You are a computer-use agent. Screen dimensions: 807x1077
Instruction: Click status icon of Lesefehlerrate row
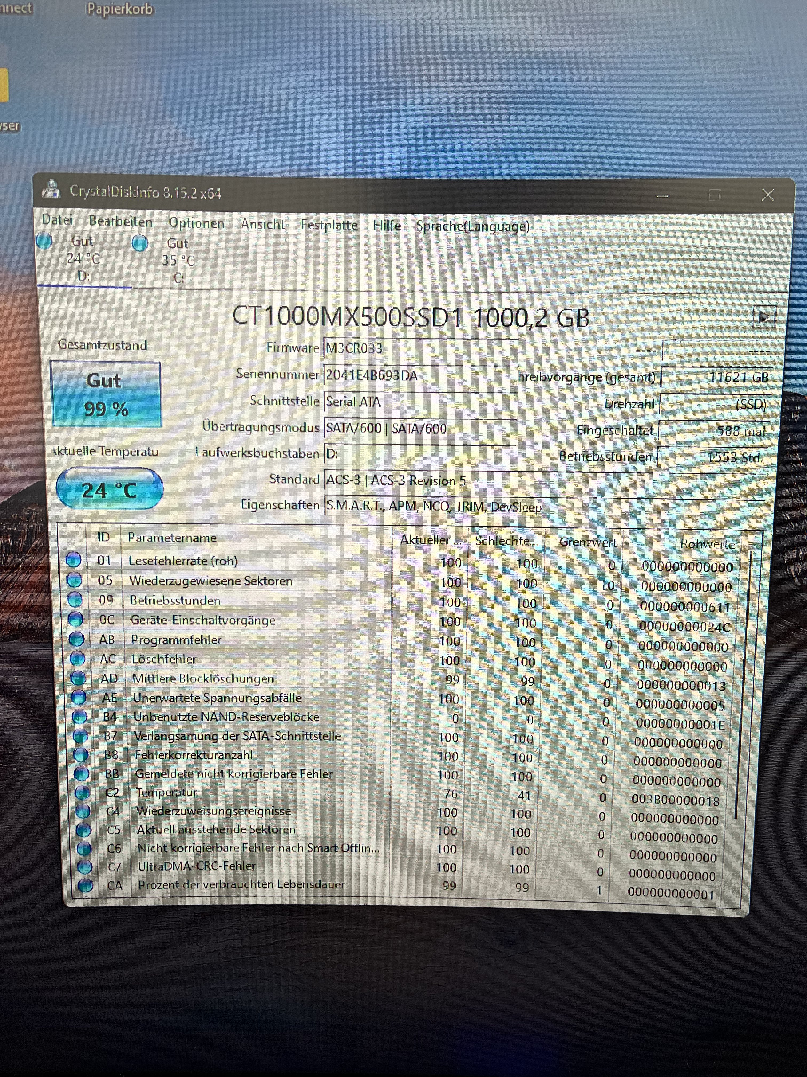73,560
